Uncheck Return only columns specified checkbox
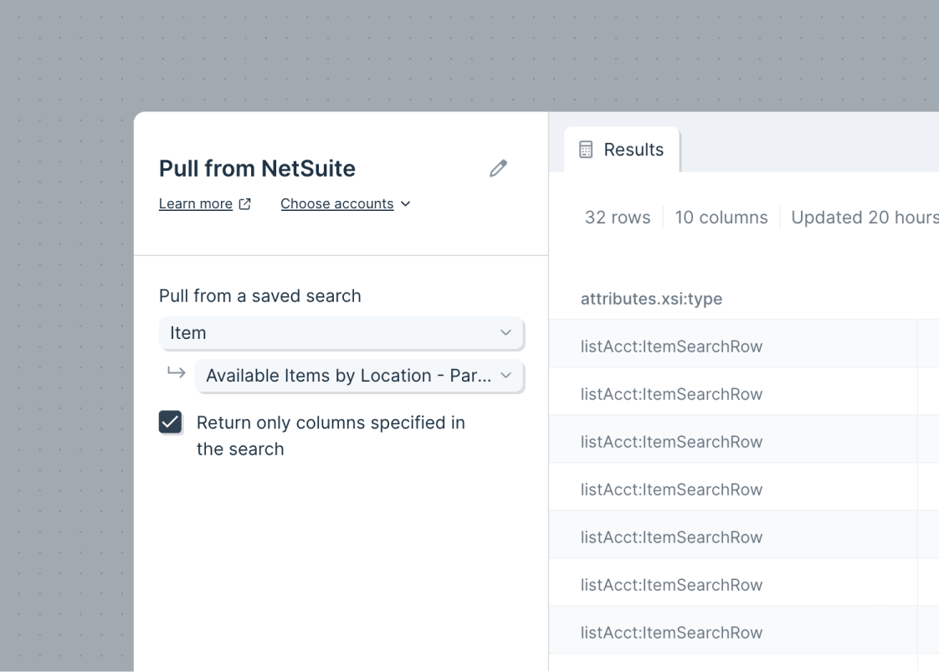Image resolution: width=939 pixels, height=672 pixels. pyautogui.click(x=171, y=423)
